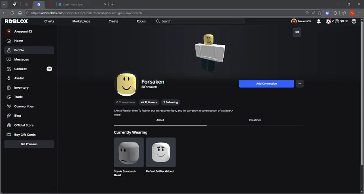The width and height of the screenshot is (364, 194).
Task: Toggle the 3D avatar view button
Action: point(297,32)
